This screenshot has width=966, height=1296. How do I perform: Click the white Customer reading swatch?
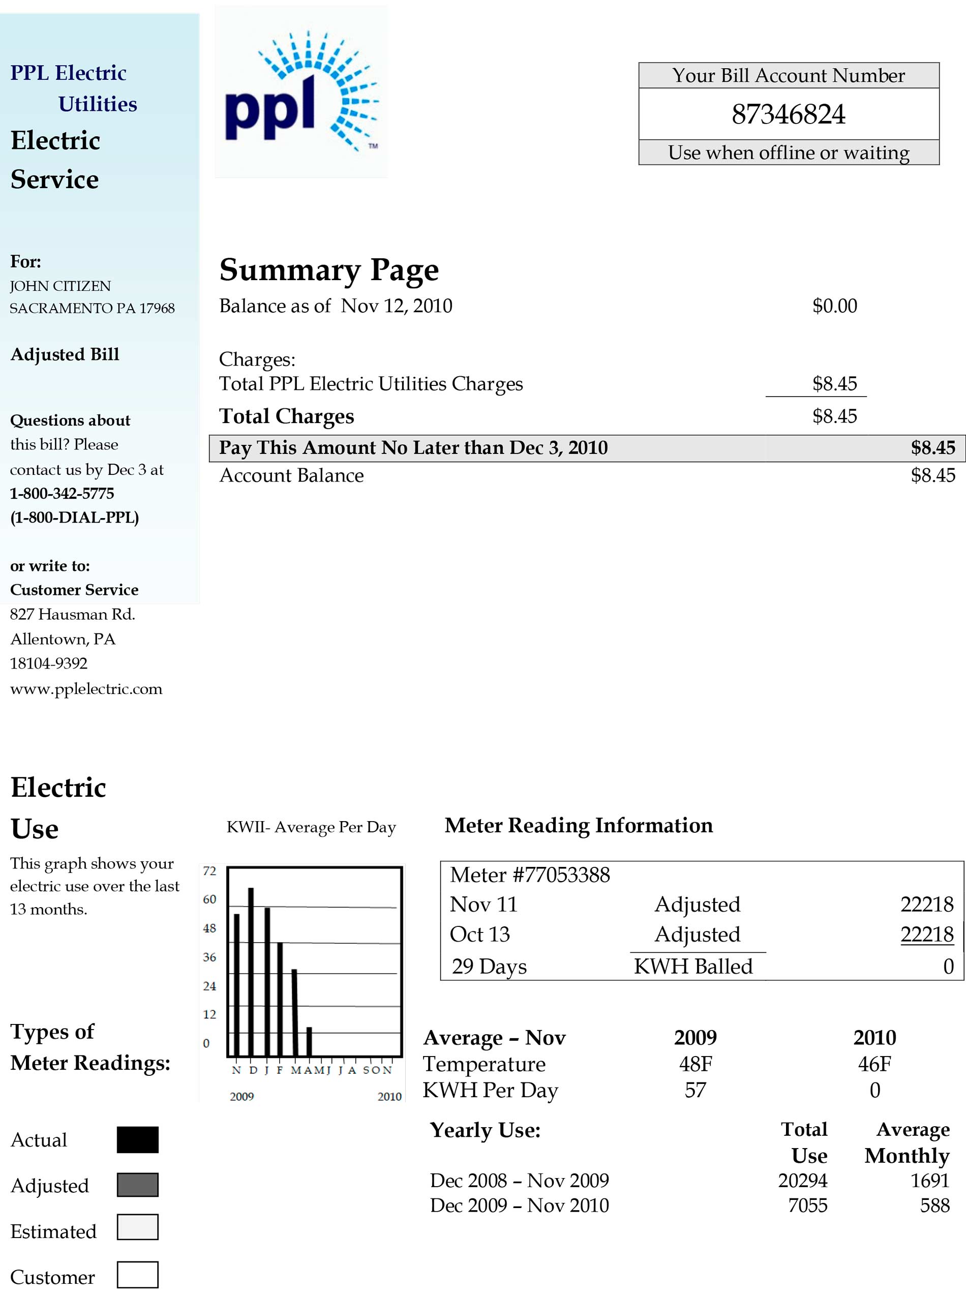(137, 1275)
